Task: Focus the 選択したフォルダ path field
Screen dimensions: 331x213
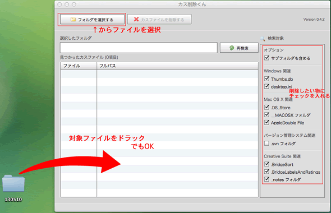Action: click(x=139, y=48)
